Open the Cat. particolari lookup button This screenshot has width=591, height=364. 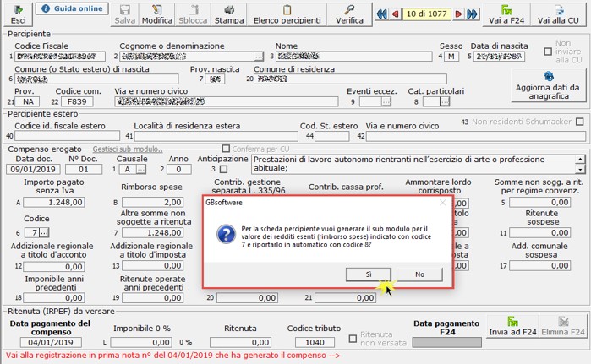(x=443, y=101)
